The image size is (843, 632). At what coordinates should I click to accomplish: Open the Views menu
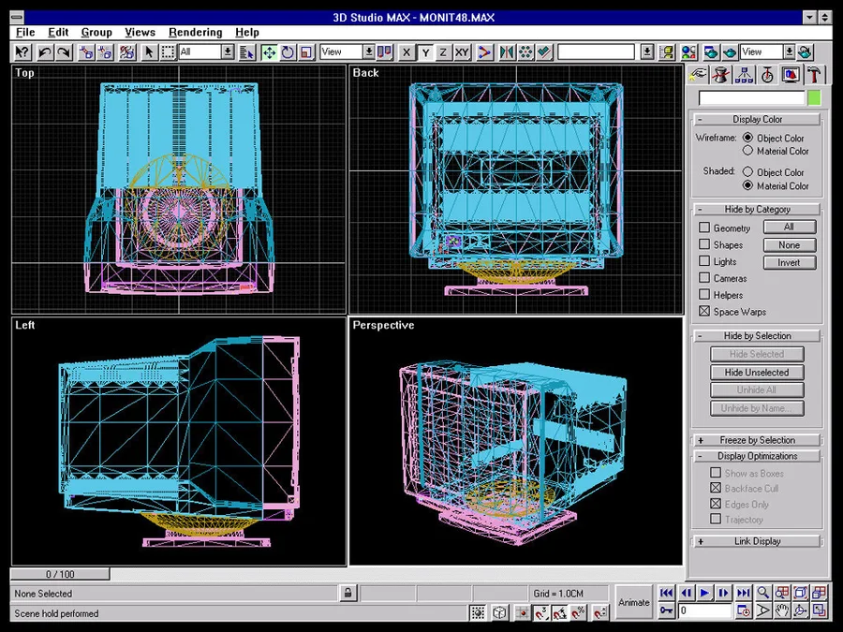click(x=140, y=32)
